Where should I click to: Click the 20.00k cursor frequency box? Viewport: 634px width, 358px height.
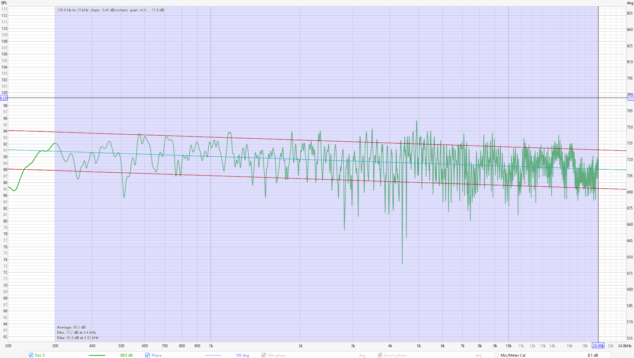598,346
